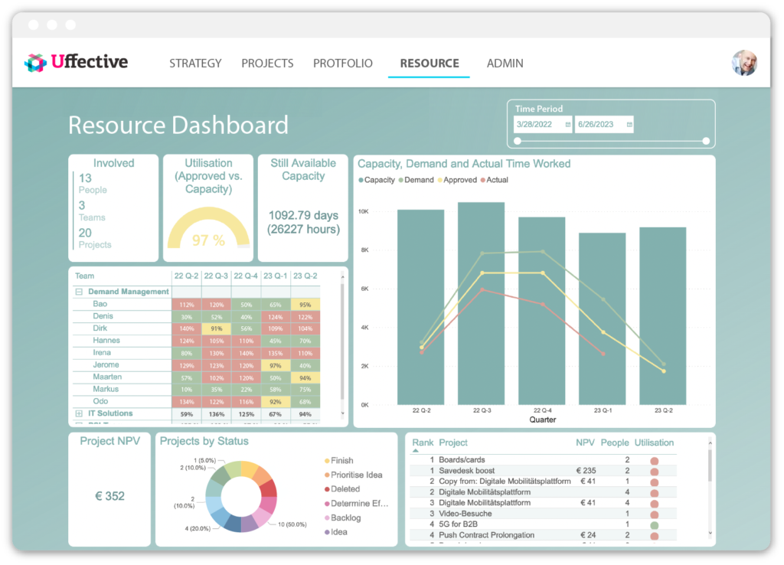Open the calendar icon on the start date
The height and width of the screenshot is (565, 784).
pyautogui.click(x=567, y=124)
